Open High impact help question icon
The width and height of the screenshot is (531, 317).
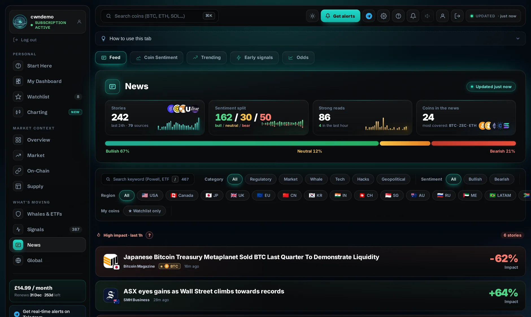(149, 235)
